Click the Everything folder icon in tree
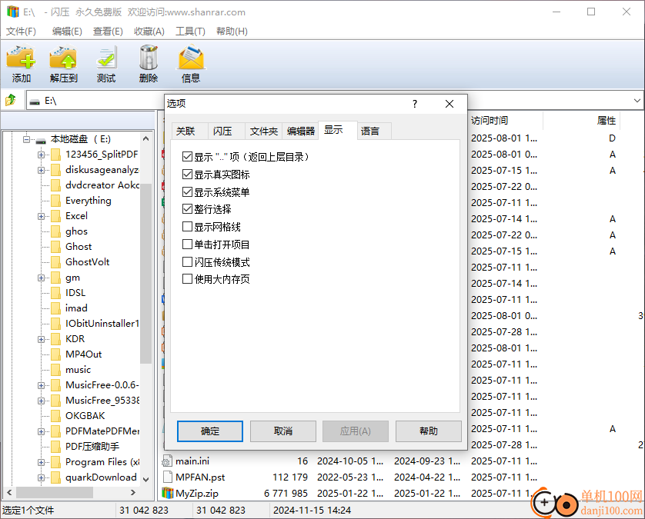645x519 pixels. (x=55, y=201)
